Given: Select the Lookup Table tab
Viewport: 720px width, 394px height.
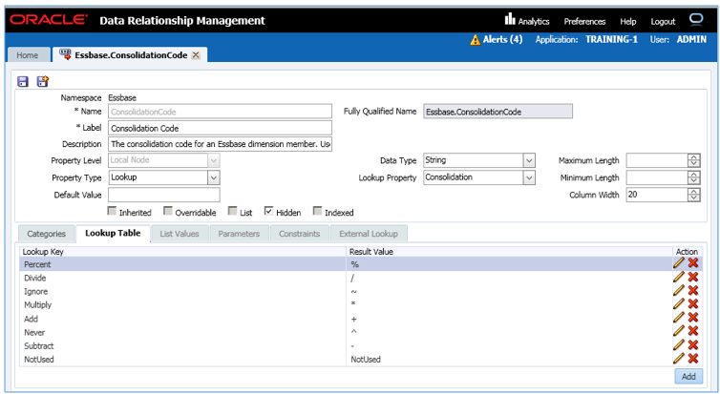Looking at the screenshot, I should click(x=113, y=233).
